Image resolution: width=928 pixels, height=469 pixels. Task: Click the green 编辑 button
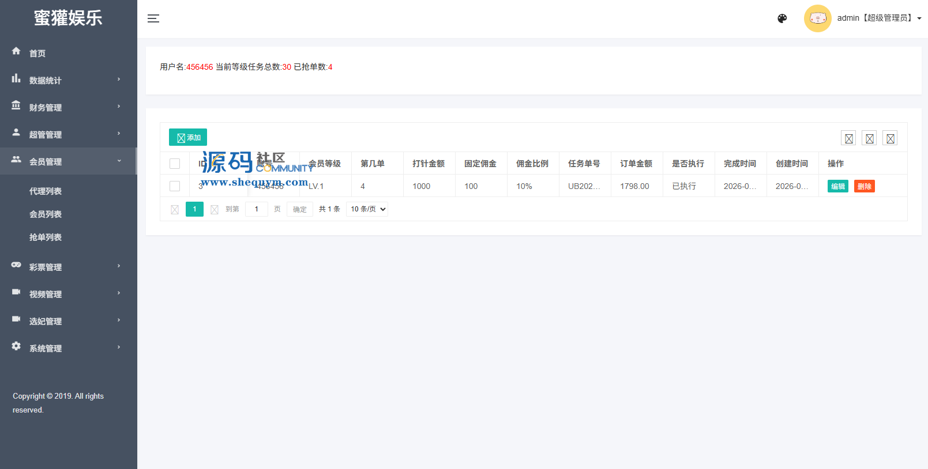837,186
